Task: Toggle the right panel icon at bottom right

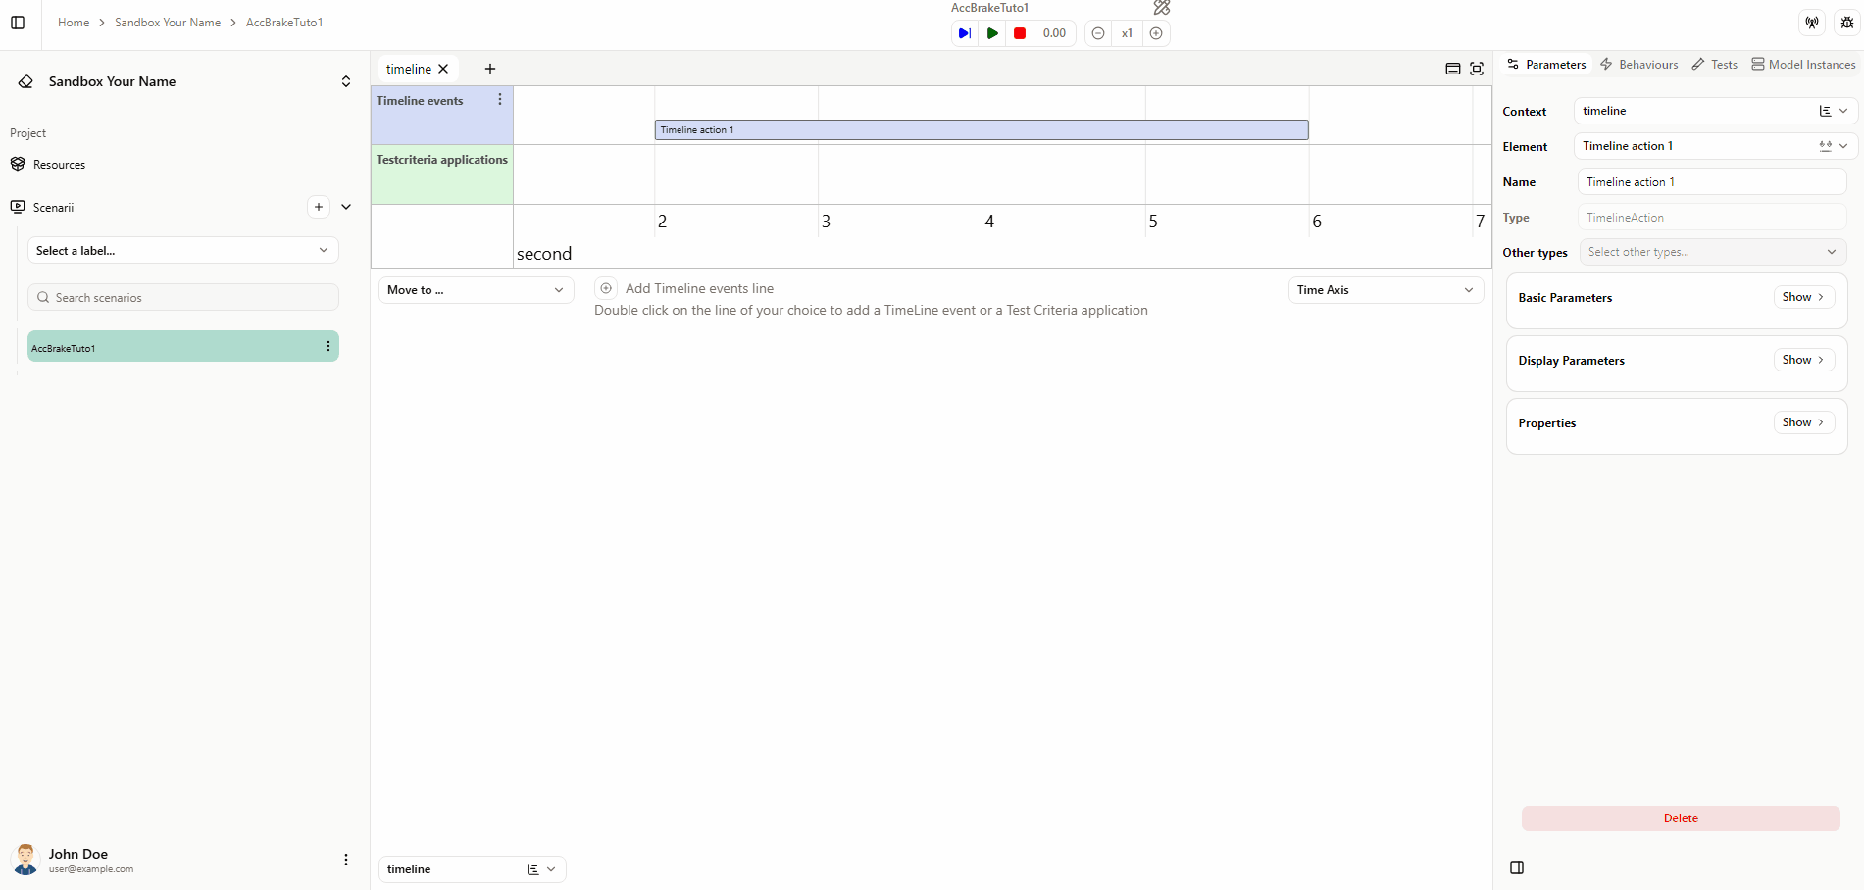Action: tap(1517, 867)
